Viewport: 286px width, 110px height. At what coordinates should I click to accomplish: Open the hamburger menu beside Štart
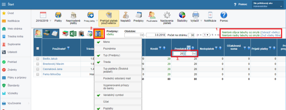(4, 4)
